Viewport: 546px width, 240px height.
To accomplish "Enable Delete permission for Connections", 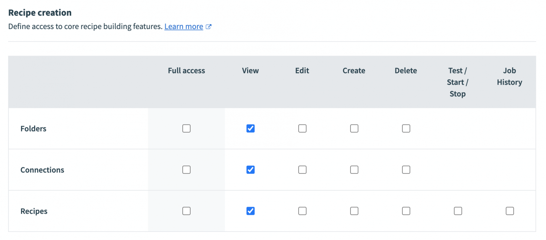I will pyautogui.click(x=406, y=170).
